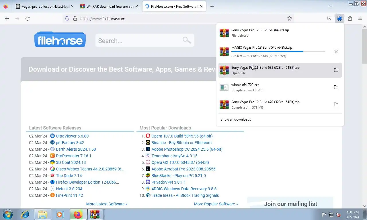Viewport: 367px width, 220px height.
Task: Open the Earth Alerts 2024.1.50 link
Action: (x=76, y=149)
